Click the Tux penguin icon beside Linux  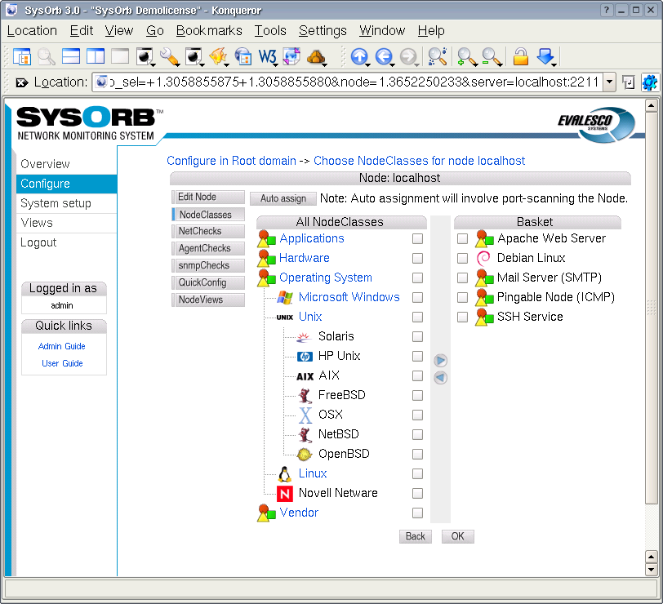pos(285,474)
